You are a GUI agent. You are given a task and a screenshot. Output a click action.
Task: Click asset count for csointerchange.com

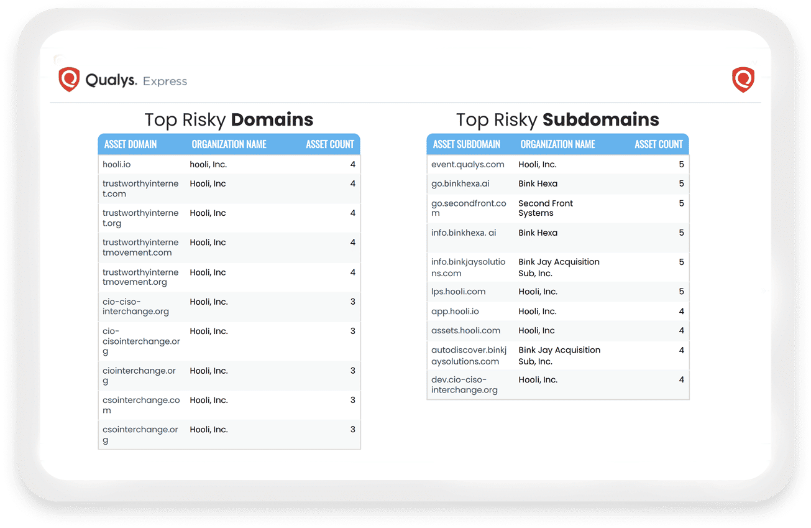coord(353,400)
